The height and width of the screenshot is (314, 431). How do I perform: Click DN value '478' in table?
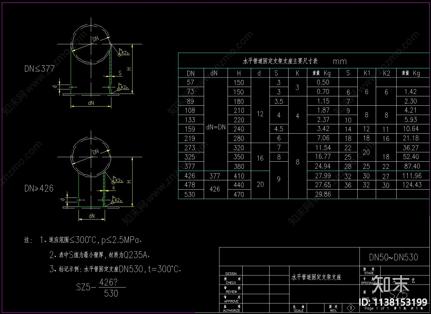point(190,185)
